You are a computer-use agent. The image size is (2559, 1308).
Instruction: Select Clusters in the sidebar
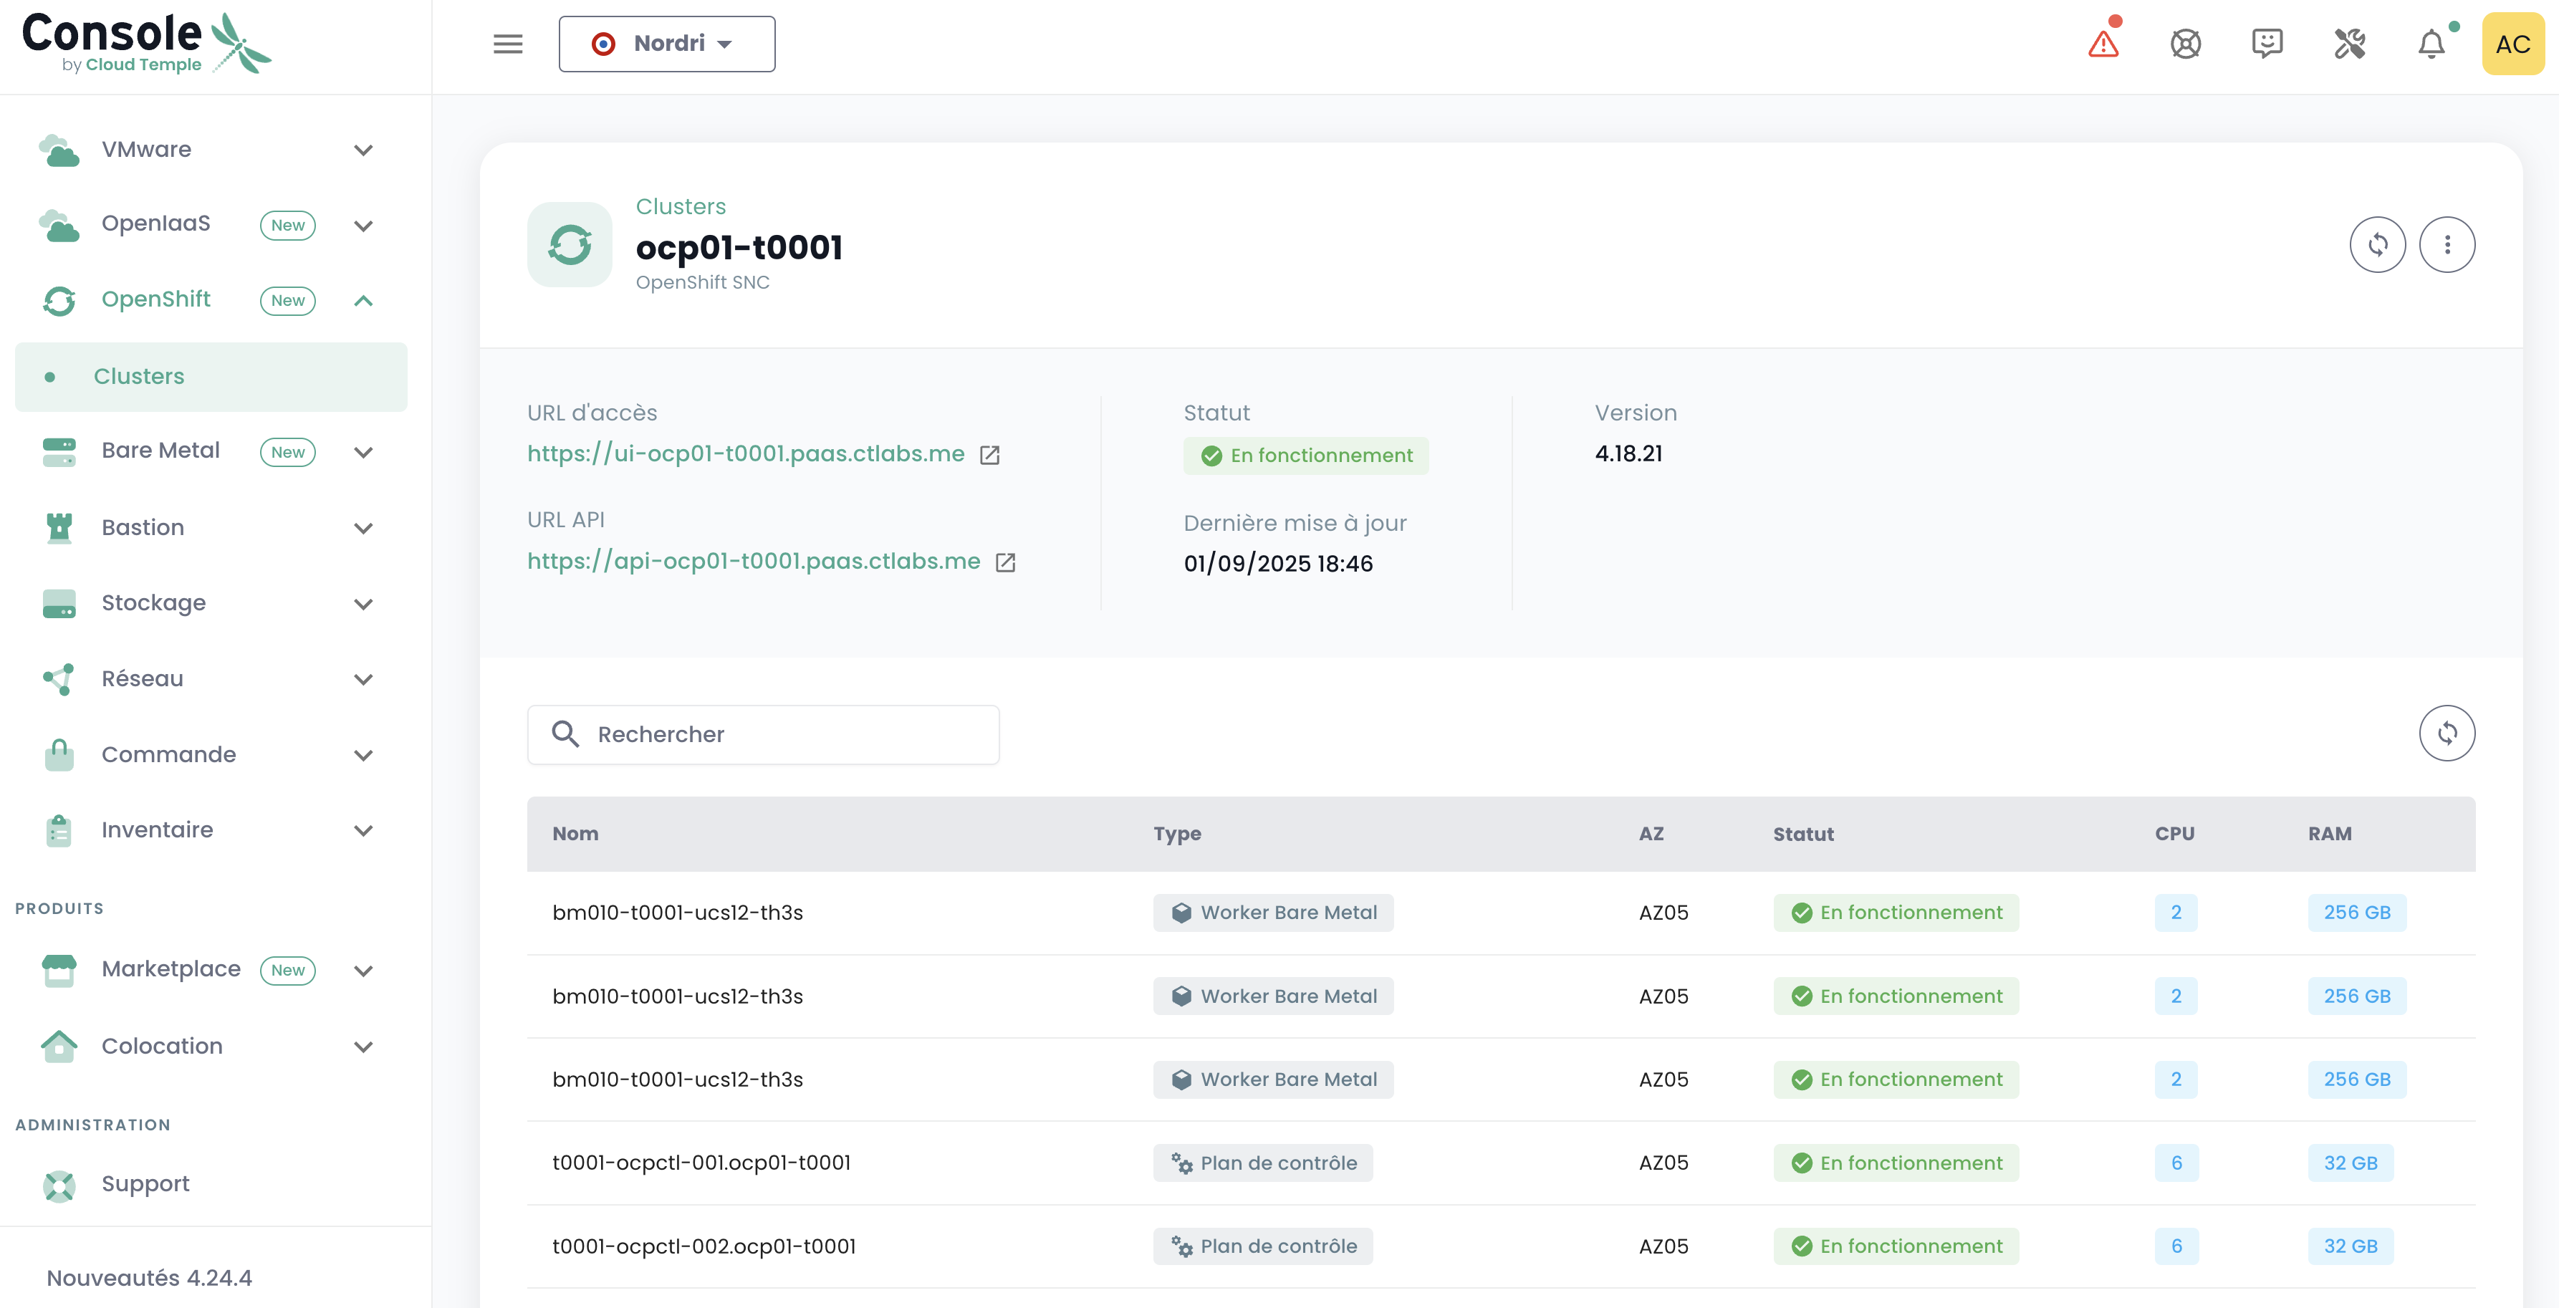click(x=139, y=376)
